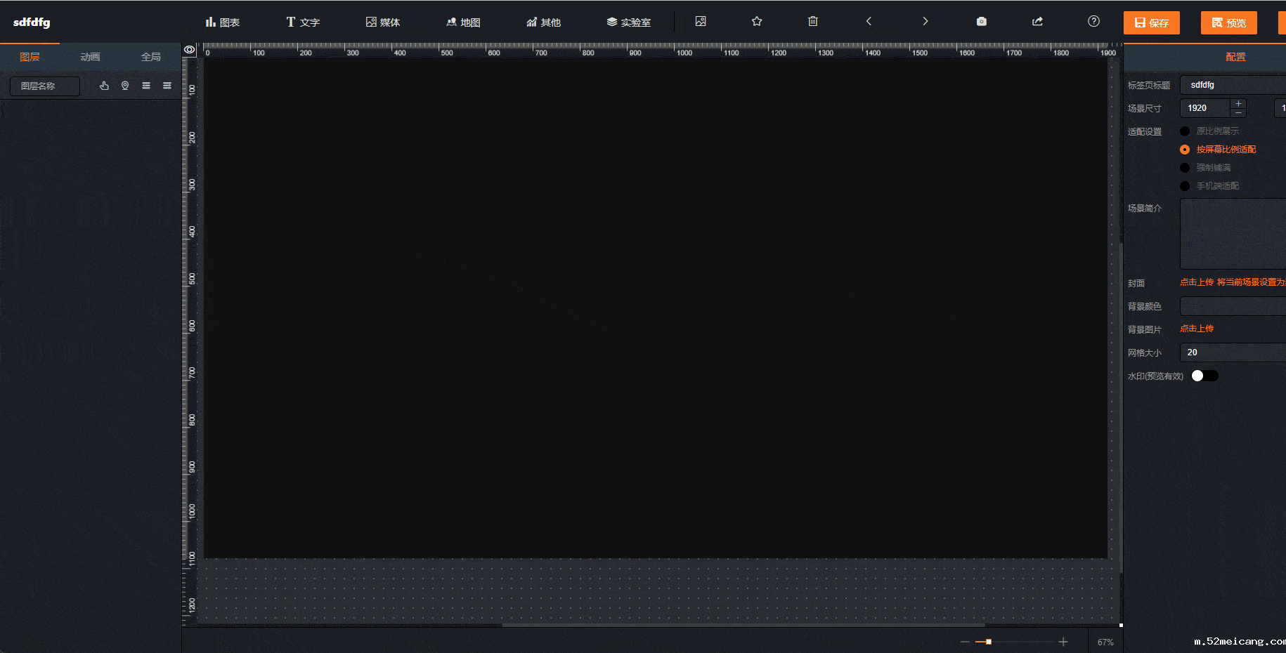Select the 强制铺满 radio option

pos(1185,168)
